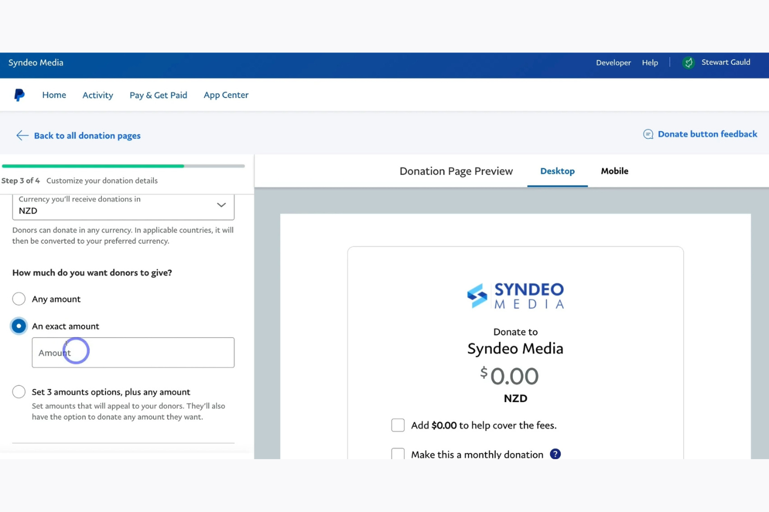Open the App Center menu item
This screenshot has height=512, width=769.
226,95
